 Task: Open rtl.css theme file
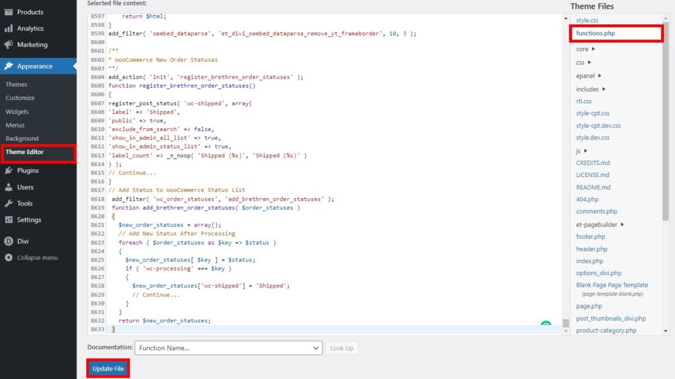[584, 101]
